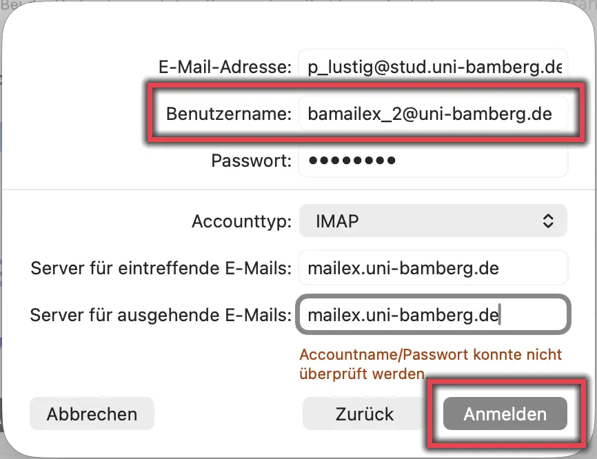Click the "IMAP" text in account type
This screenshot has height=459, width=597.
(x=336, y=221)
